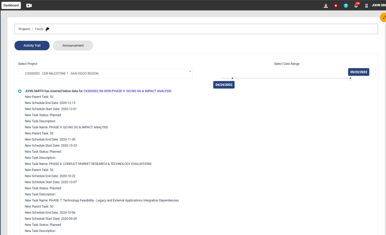Click the Select Date Range label
The image size is (386, 235).
pos(287,64)
